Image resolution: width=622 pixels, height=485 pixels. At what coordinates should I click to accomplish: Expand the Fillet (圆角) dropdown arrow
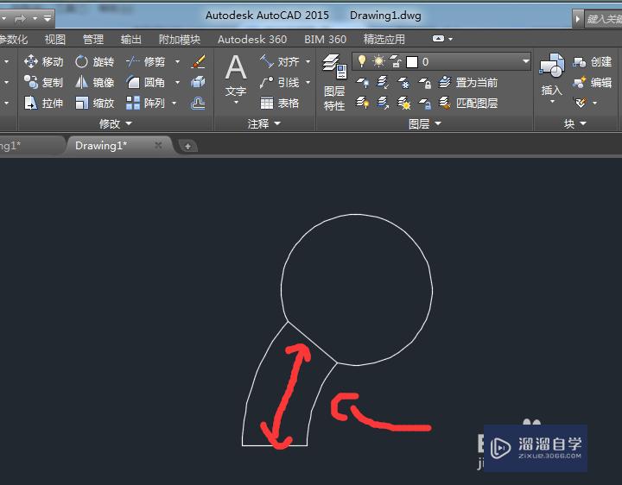coord(177,82)
